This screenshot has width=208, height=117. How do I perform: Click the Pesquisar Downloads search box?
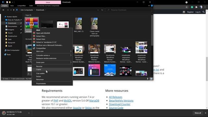pyautogui.click(x=129, y=10)
